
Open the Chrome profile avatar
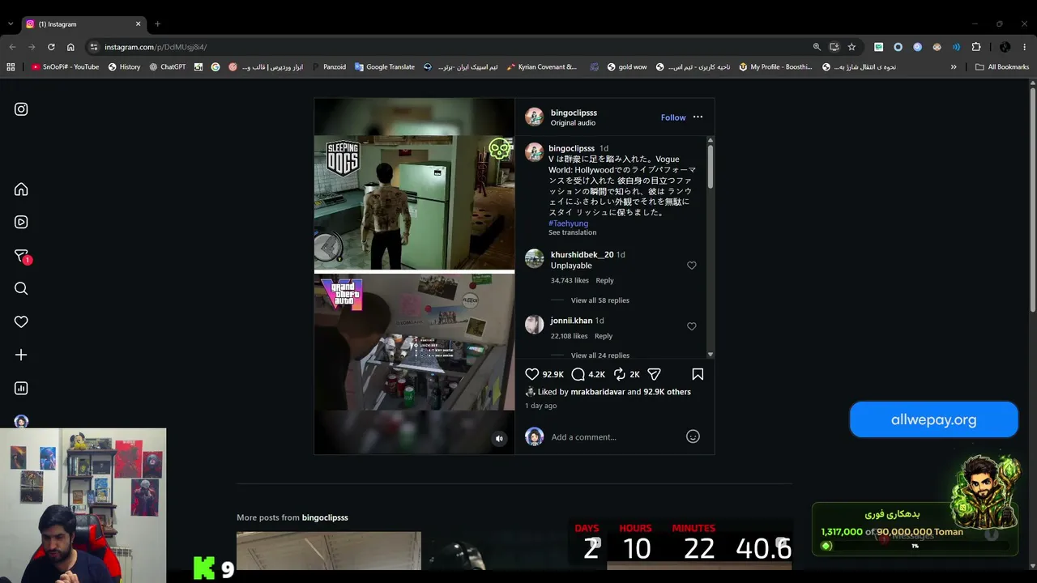point(1005,47)
